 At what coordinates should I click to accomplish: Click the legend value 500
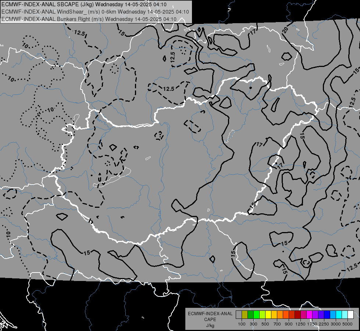[x=265, y=324]
